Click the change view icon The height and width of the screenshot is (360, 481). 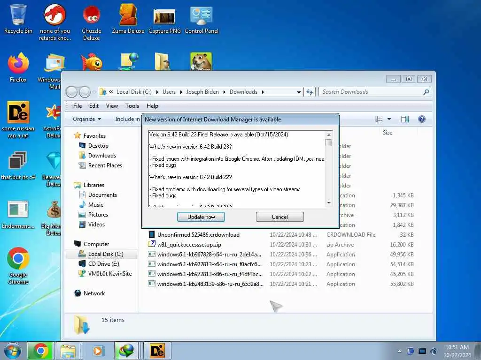tap(379, 119)
